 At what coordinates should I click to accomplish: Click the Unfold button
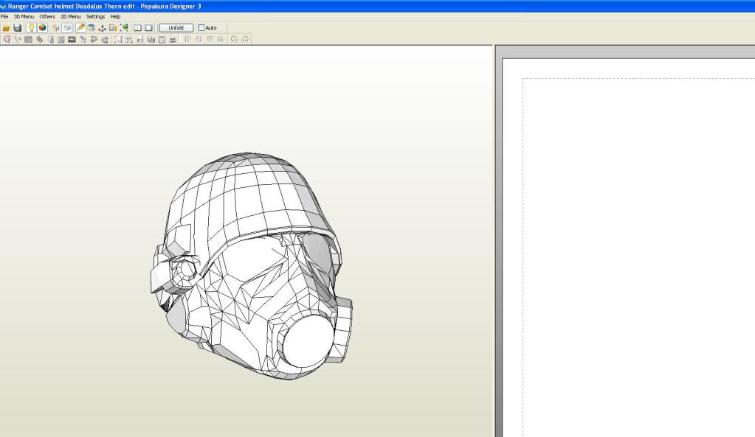176,28
